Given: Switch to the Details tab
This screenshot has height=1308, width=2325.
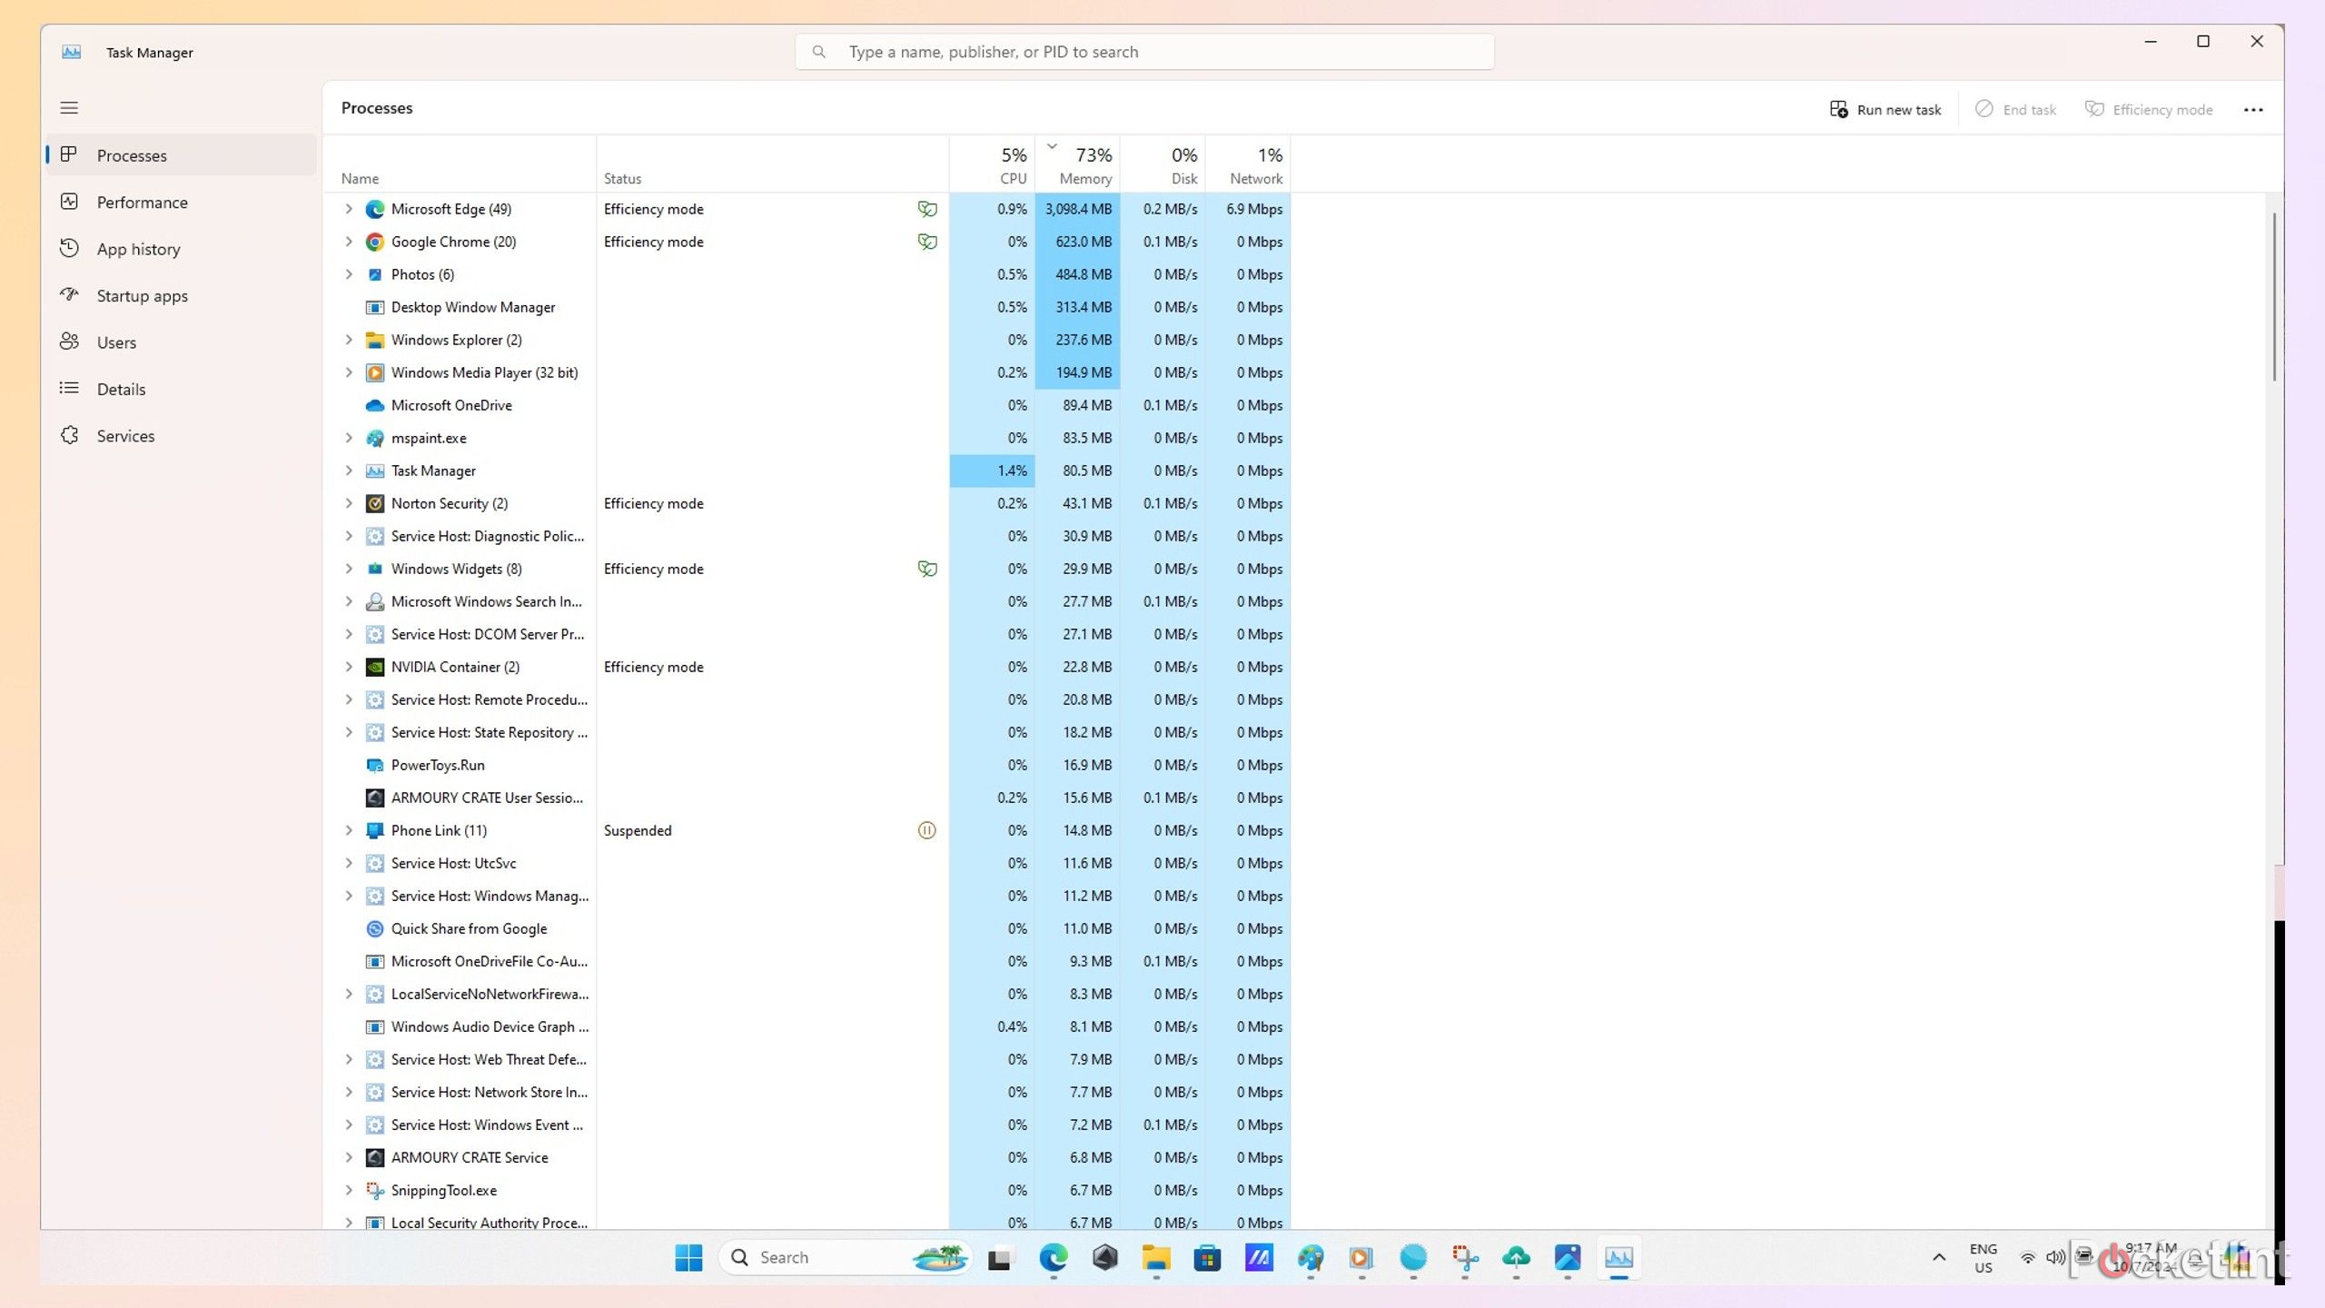Looking at the screenshot, I should (121, 389).
